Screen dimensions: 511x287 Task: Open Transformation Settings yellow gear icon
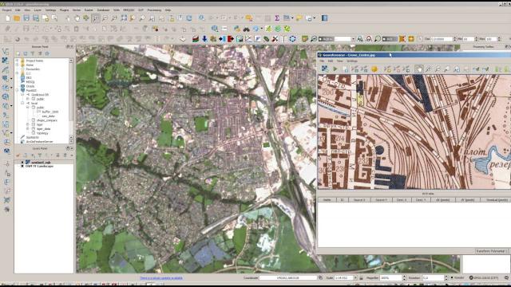(x=374, y=69)
